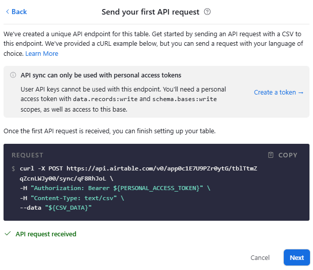The width and height of the screenshot is (313, 270).
Task: Proceed with the Next button
Action: click(x=296, y=257)
